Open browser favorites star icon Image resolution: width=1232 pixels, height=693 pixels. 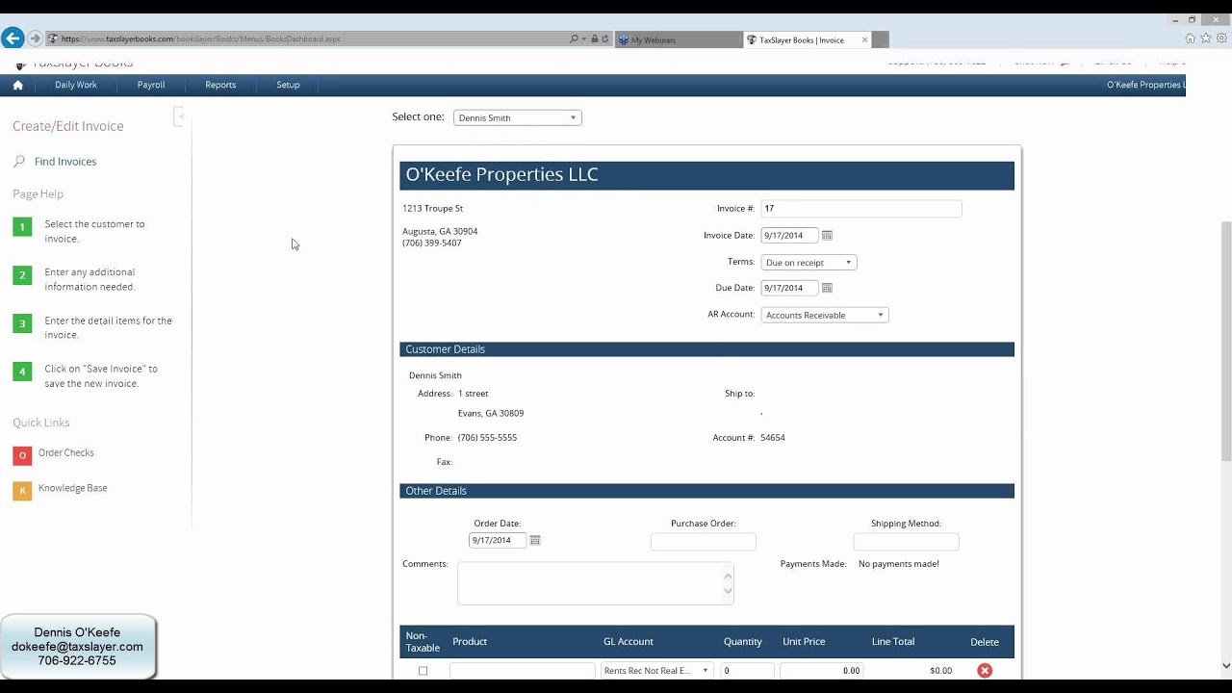[x=1206, y=38]
